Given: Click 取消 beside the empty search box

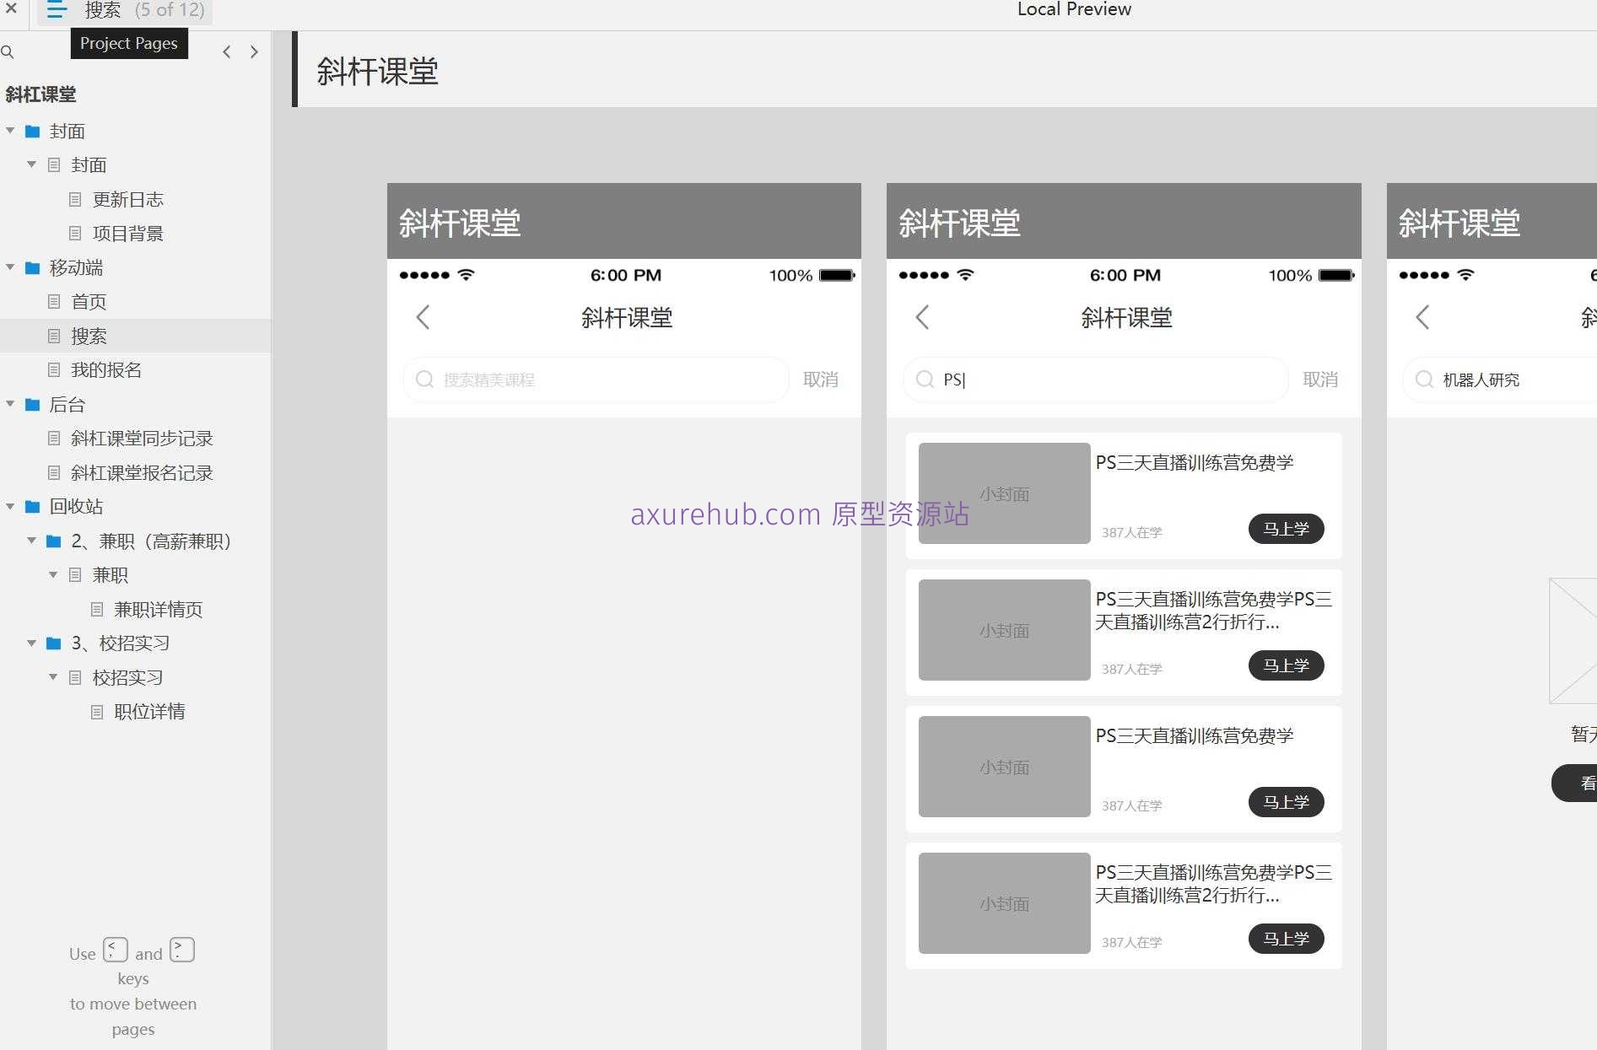Looking at the screenshot, I should click(820, 380).
